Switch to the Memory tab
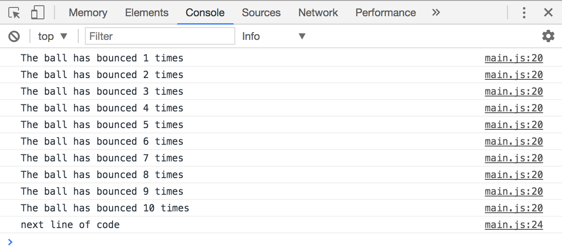The height and width of the screenshot is (250, 562). coord(88,13)
